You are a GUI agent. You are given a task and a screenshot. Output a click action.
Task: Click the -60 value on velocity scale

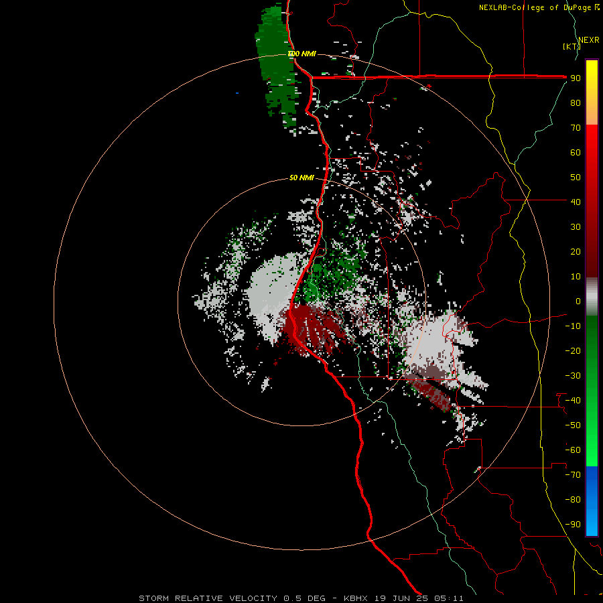(573, 450)
